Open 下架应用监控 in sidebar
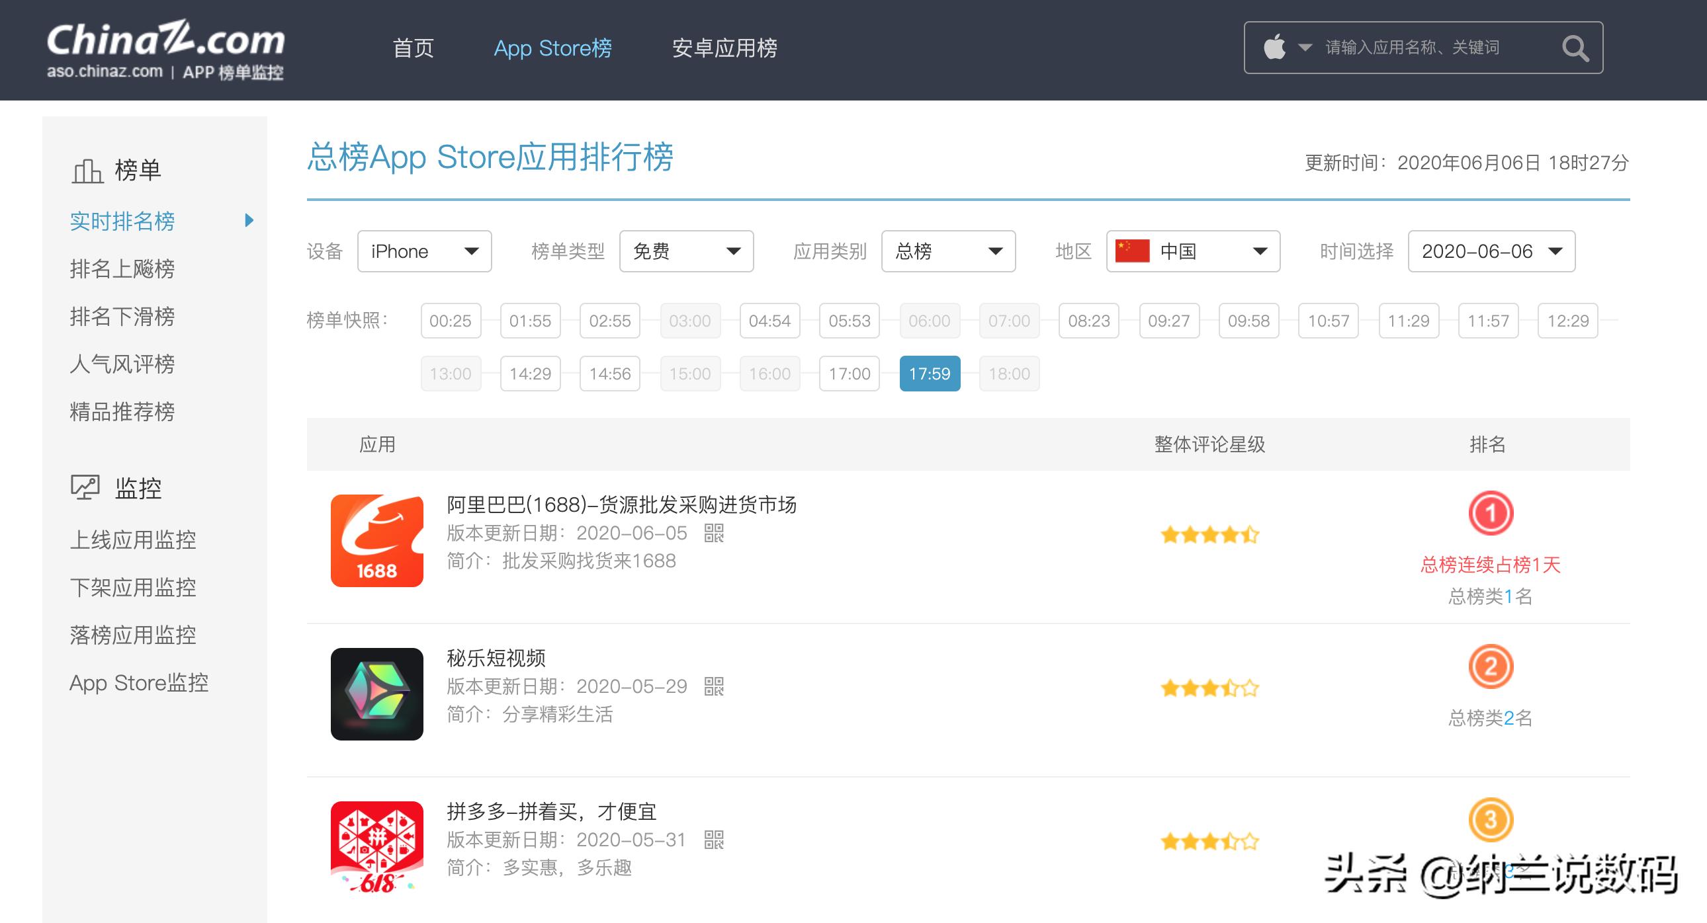 (132, 586)
